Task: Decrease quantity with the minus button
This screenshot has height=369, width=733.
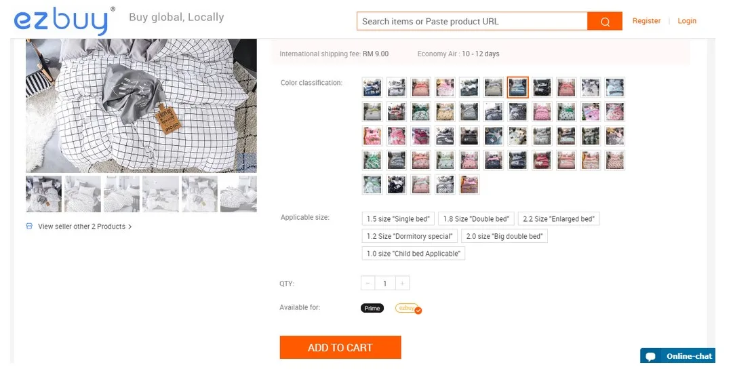Action: click(x=368, y=284)
